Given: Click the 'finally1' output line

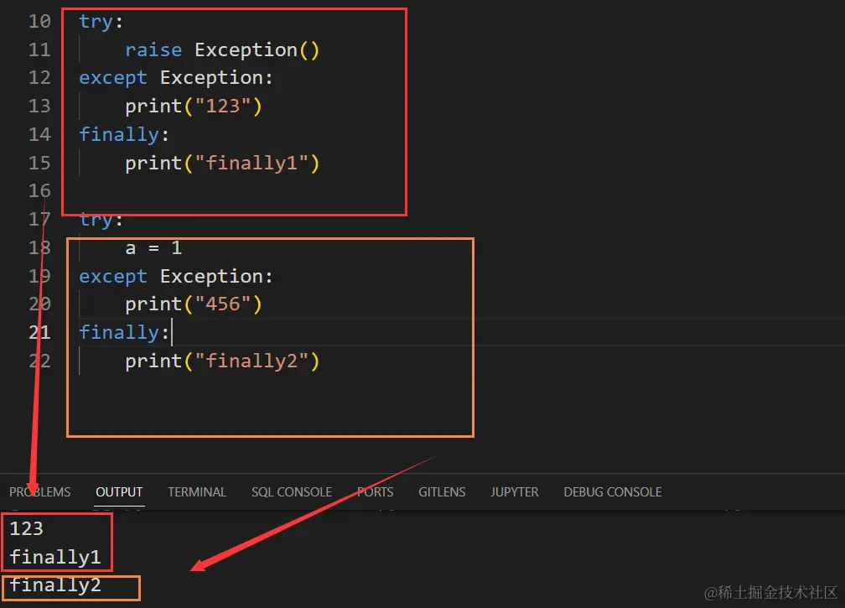Looking at the screenshot, I should [55, 557].
